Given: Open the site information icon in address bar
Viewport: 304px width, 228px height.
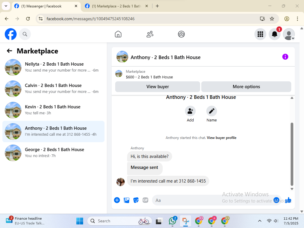Looking at the screenshot, I should click(x=41, y=19).
